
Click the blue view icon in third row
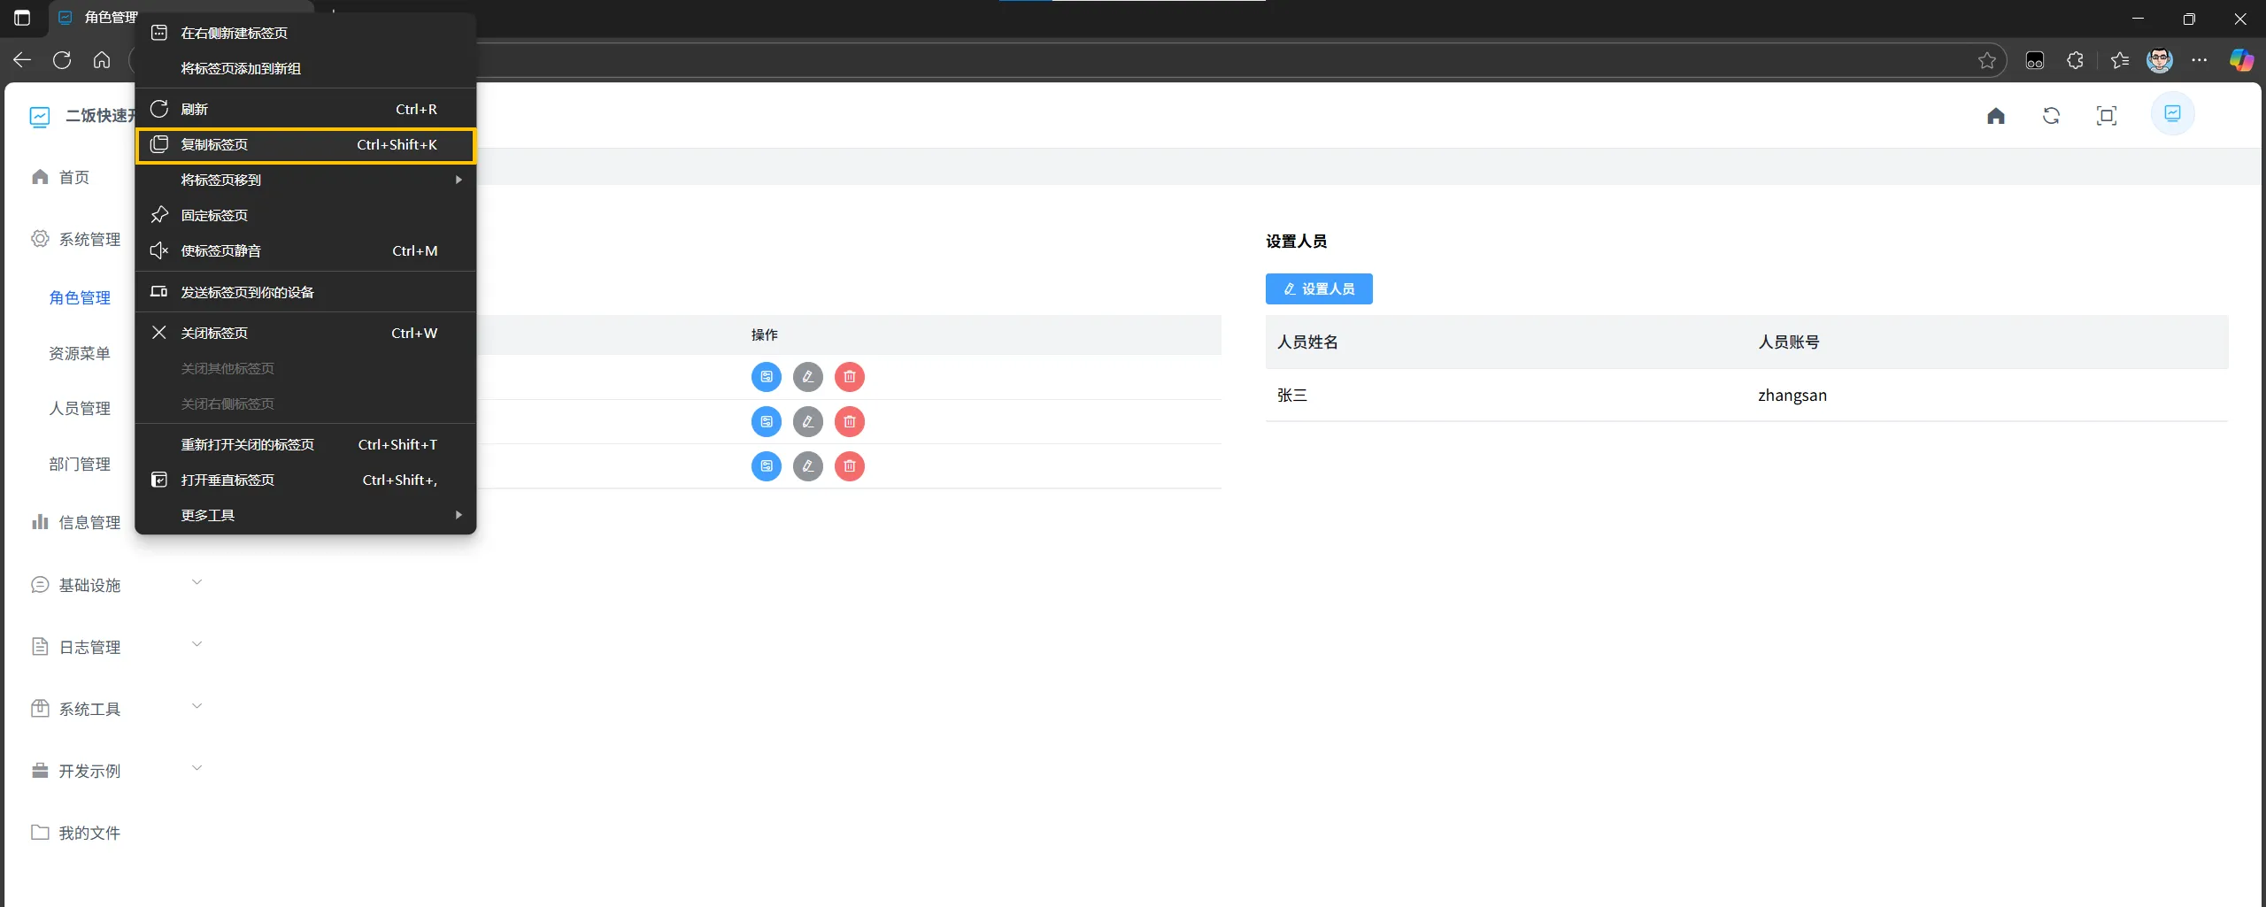point(766,466)
